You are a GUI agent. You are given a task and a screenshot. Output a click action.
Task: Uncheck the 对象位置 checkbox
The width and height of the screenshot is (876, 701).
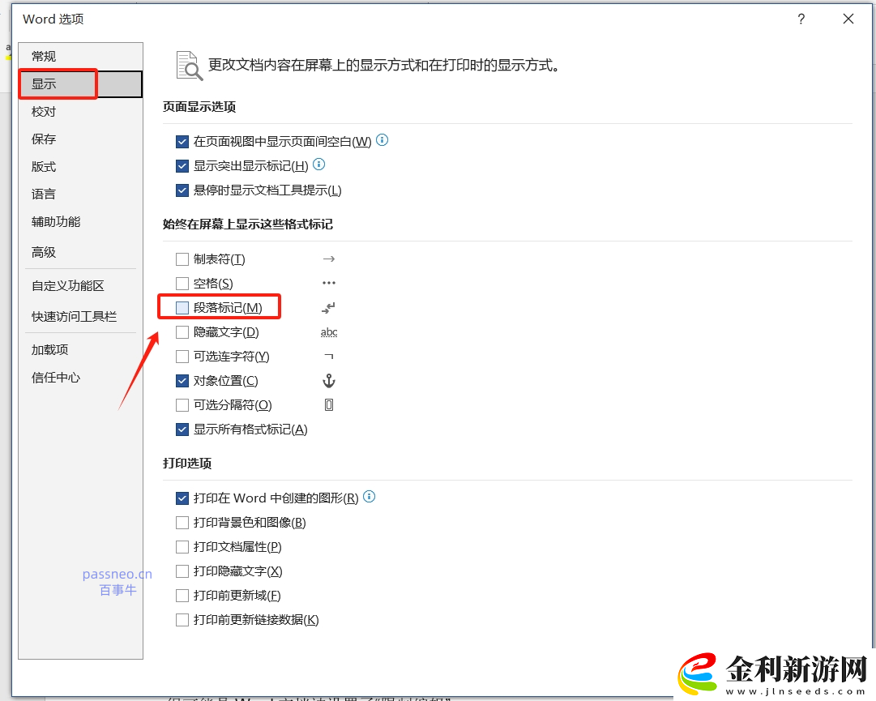[182, 381]
